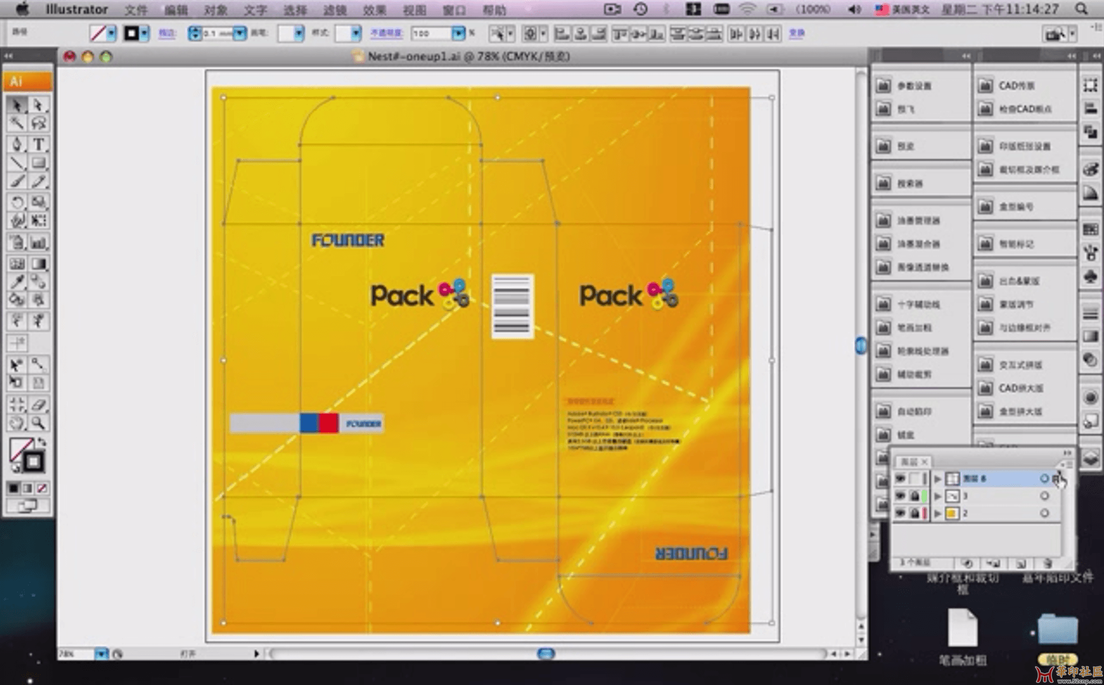Select the Eraser tool
The height and width of the screenshot is (685, 1104).
[x=38, y=404]
